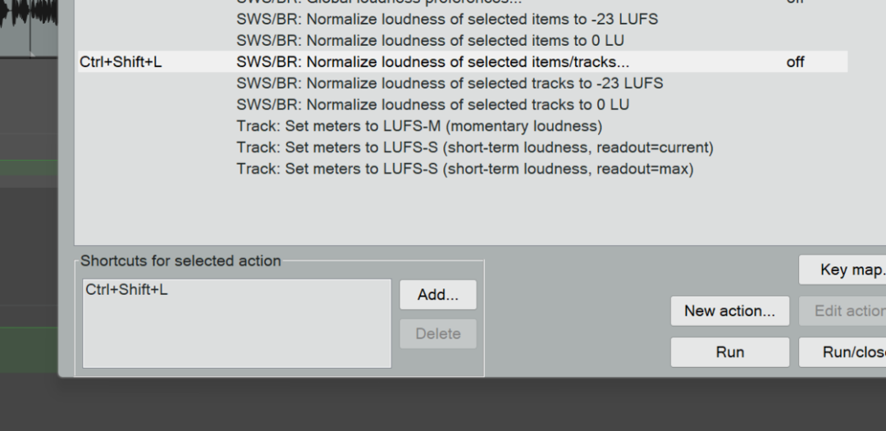Choose 'Set meters to LUFS-M (momentary loudness)' action
This screenshot has height=431, width=886.
(418, 125)
